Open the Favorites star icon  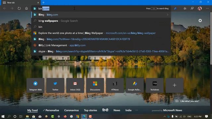pyautogui.click(x=185, y=9)
